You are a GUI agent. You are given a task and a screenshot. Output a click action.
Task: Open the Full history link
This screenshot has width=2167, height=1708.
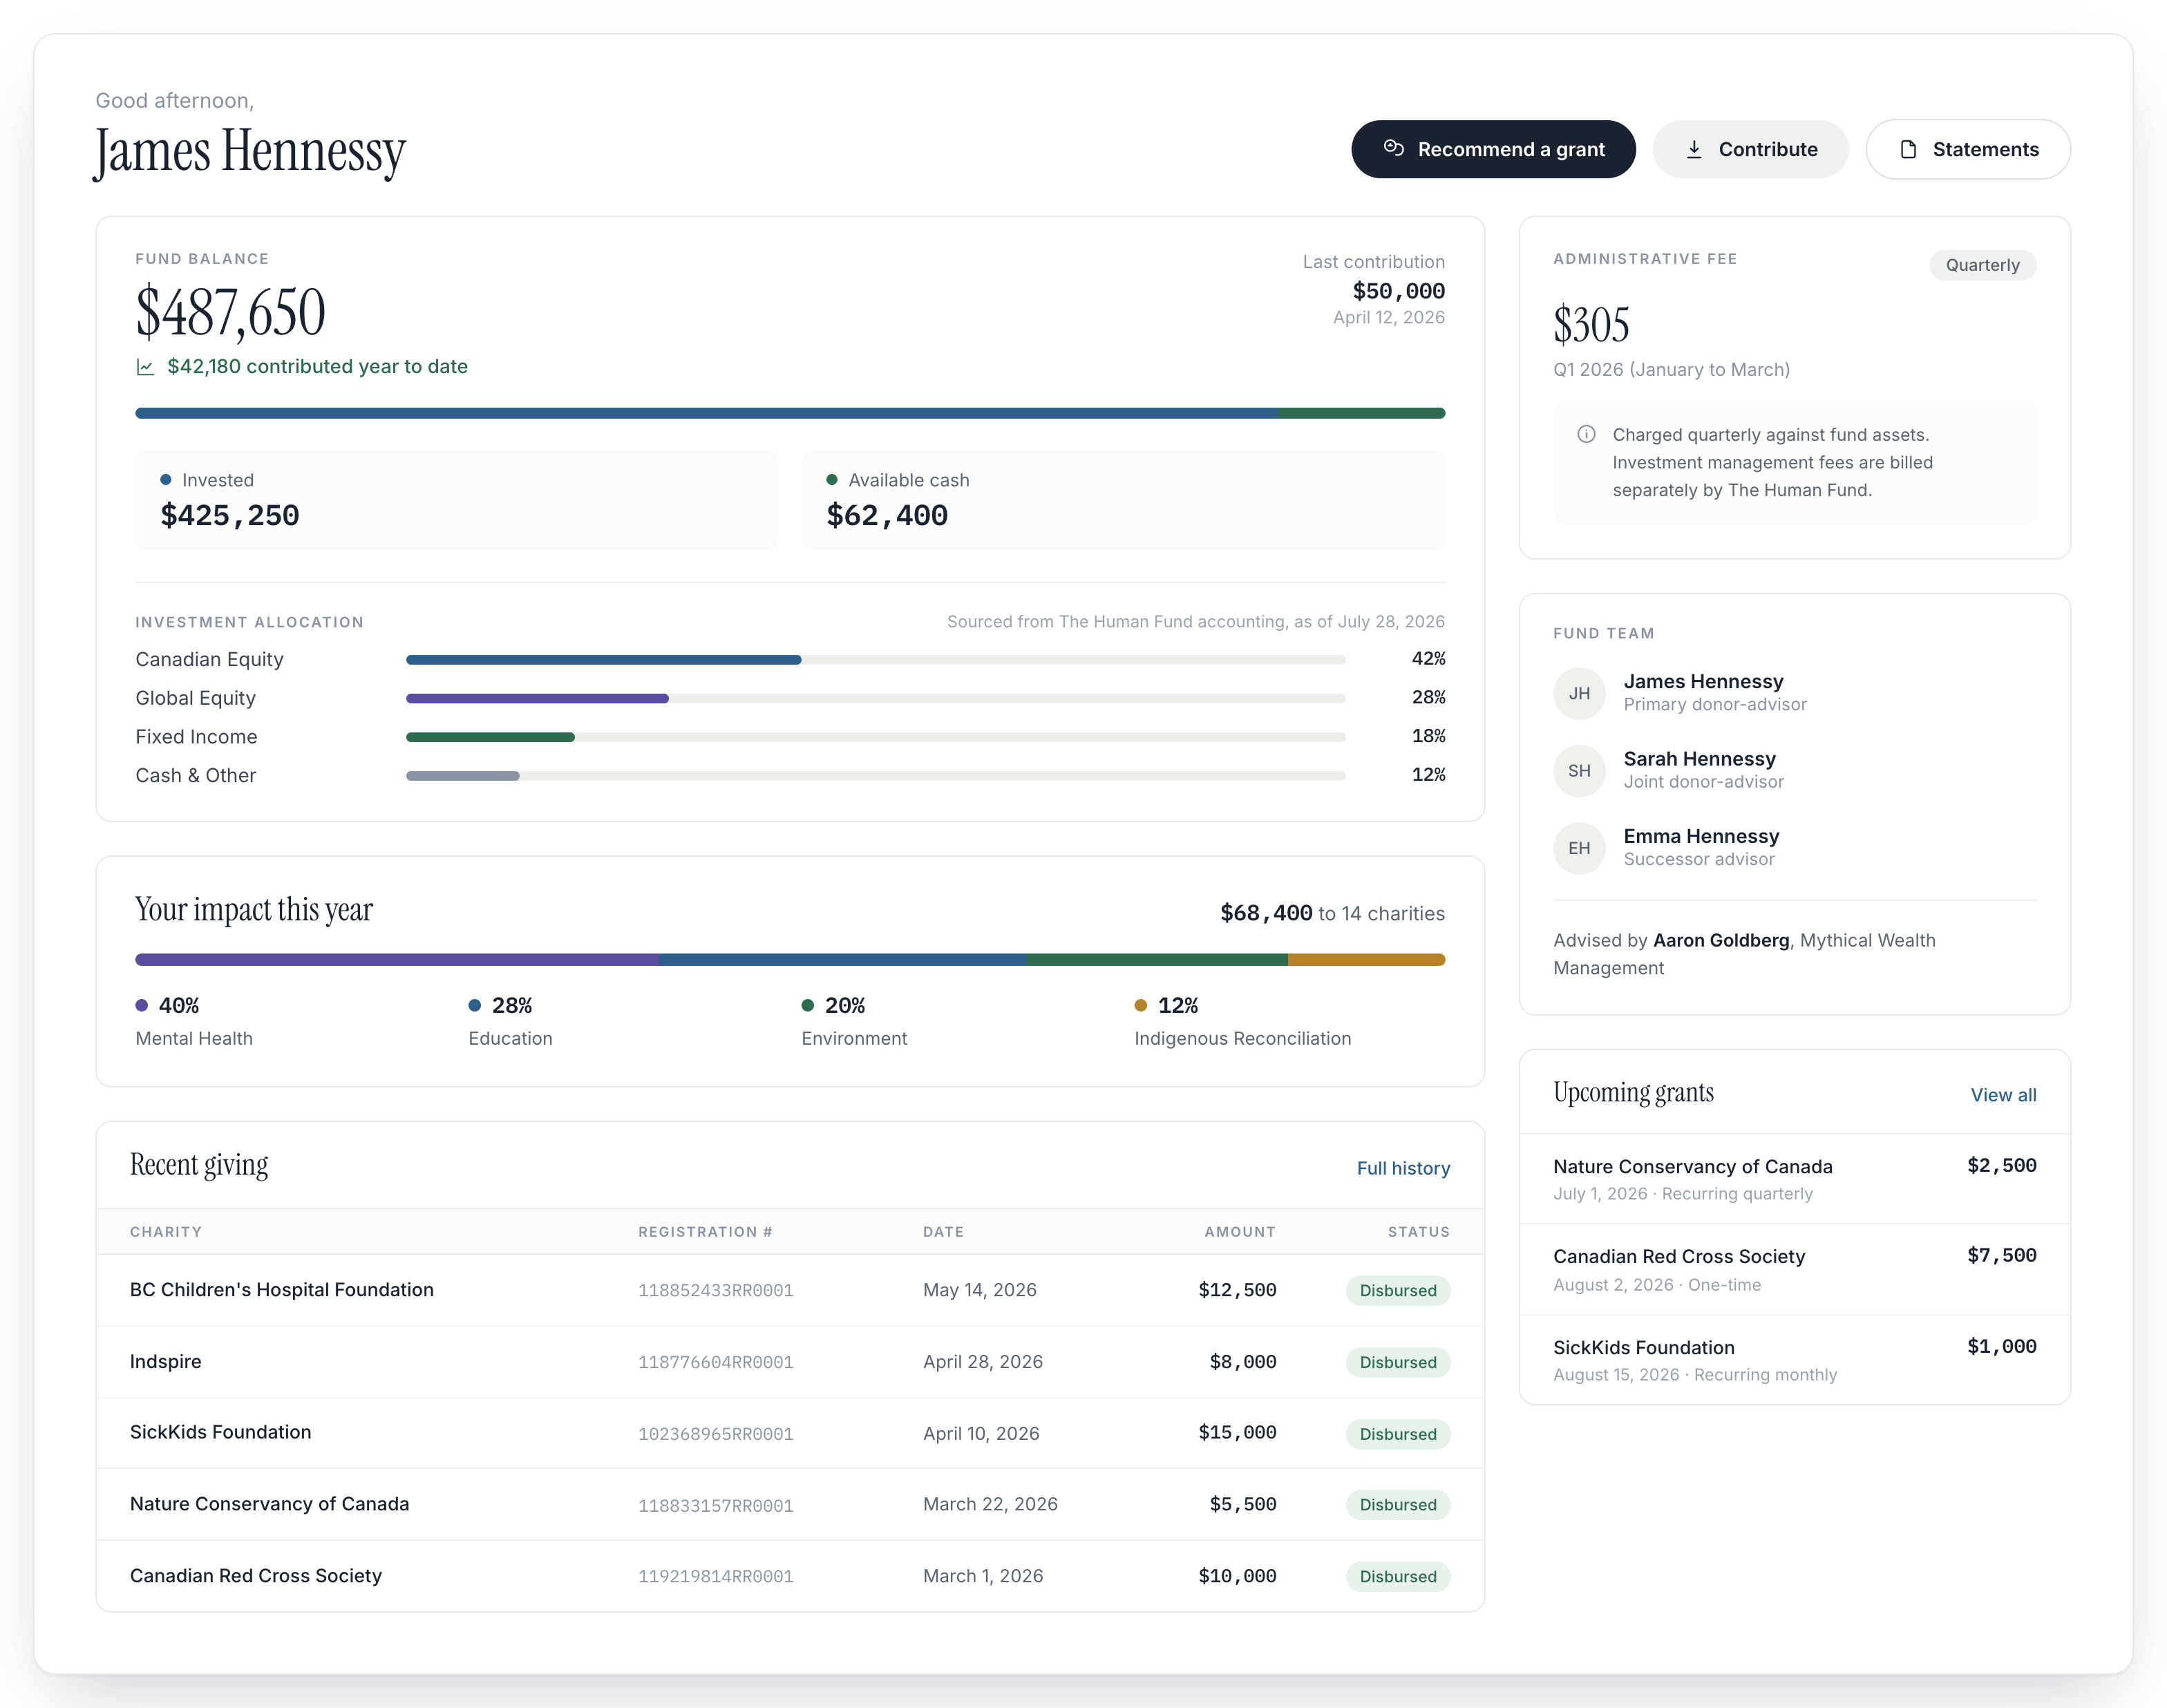[x=1403, y=1168]
